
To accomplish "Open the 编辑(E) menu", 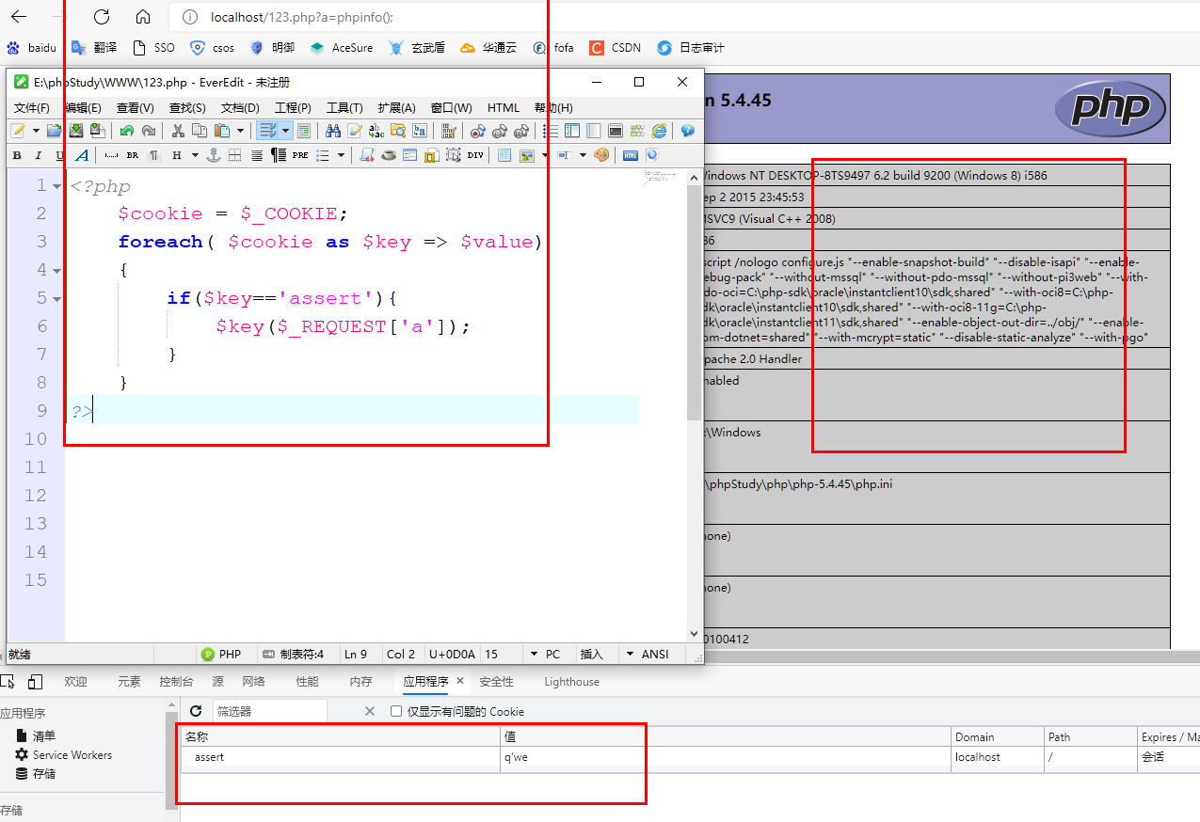I will pos(83,107).
